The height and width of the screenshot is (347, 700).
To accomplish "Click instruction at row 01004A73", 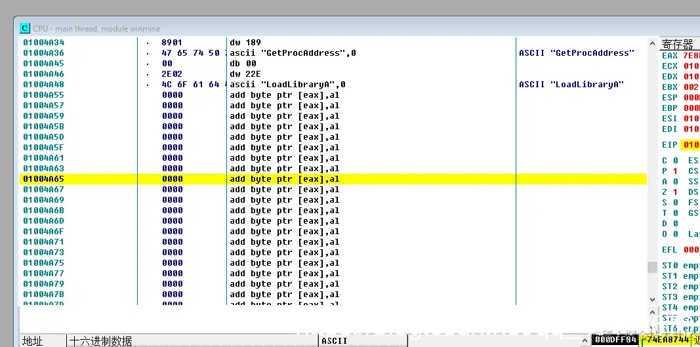I will (284, 253).
